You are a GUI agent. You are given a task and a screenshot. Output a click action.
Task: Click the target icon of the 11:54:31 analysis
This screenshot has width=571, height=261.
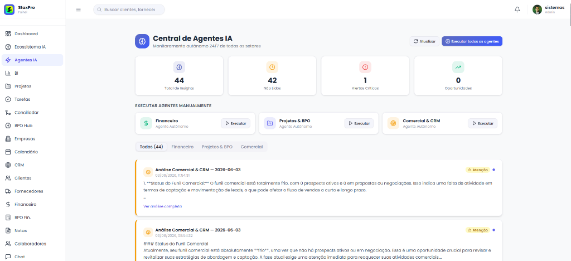pos(148,172)
